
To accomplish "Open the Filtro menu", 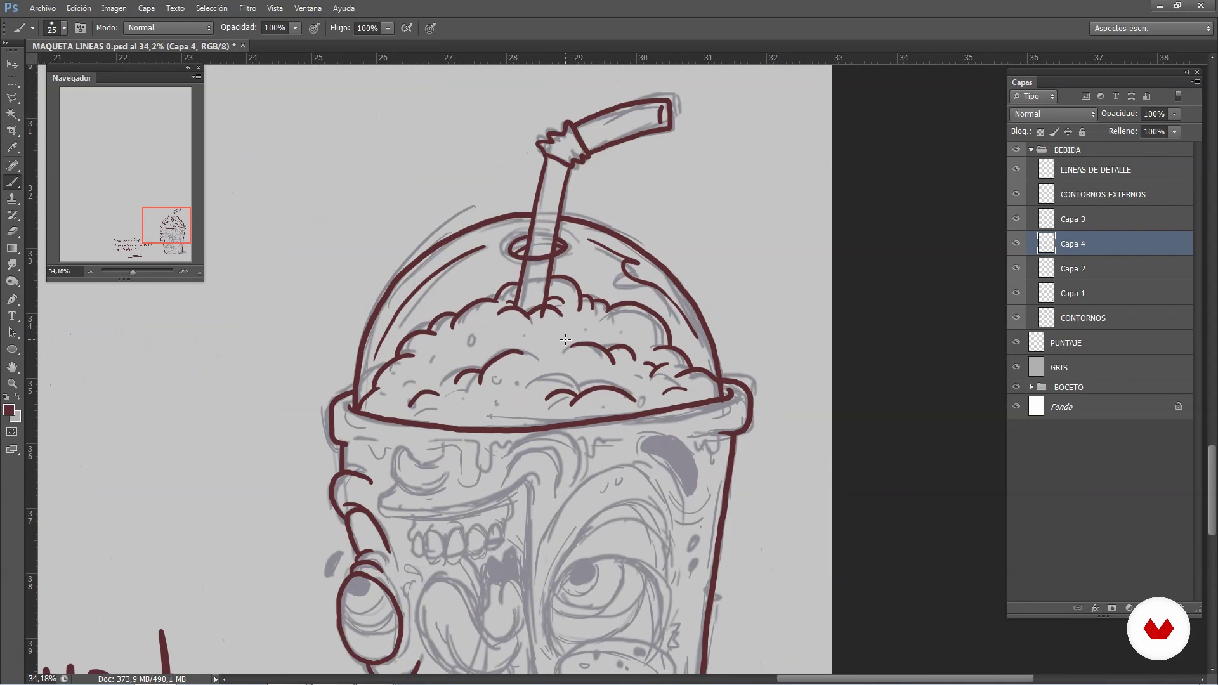I will tap(247, 8).
